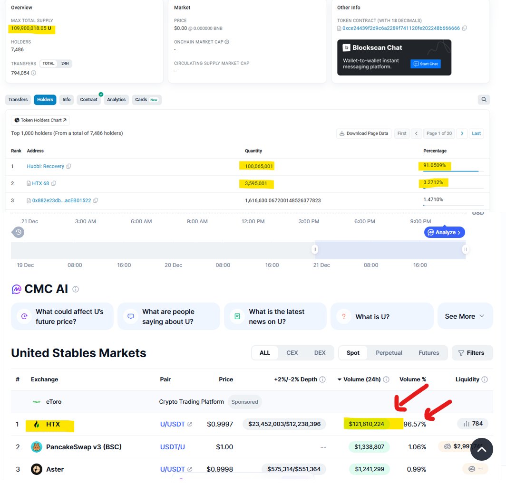Image resolution: width=506 pixels, height=483 pixels.
Task: Click the Aster exchange logo
Action: tap(37, 469)
